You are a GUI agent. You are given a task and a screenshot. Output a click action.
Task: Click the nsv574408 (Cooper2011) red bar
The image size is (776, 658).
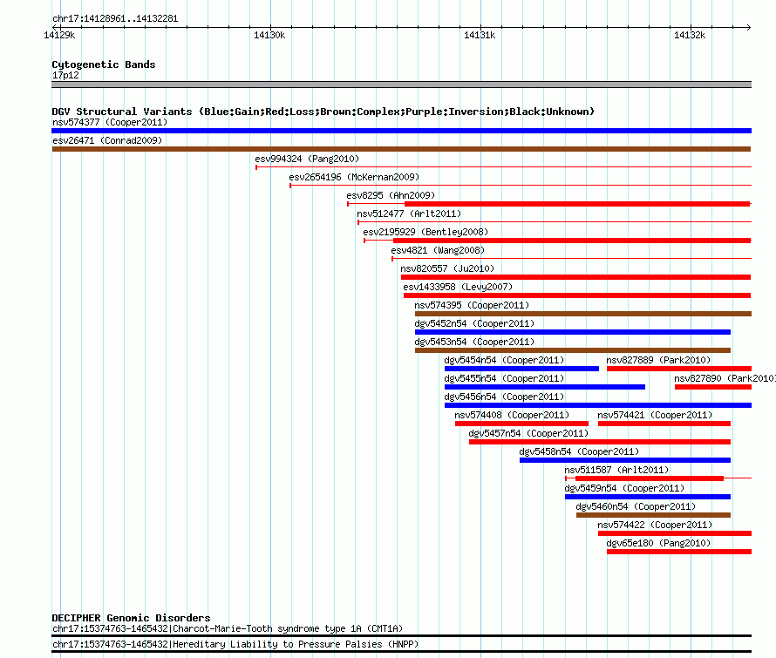521,424
